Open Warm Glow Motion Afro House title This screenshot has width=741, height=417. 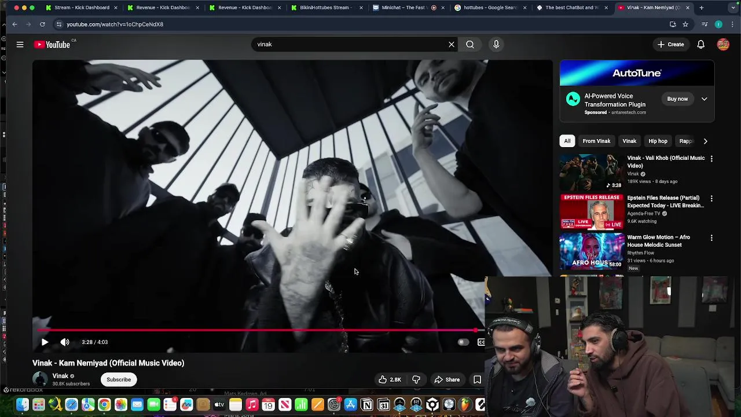click(659, 241)
